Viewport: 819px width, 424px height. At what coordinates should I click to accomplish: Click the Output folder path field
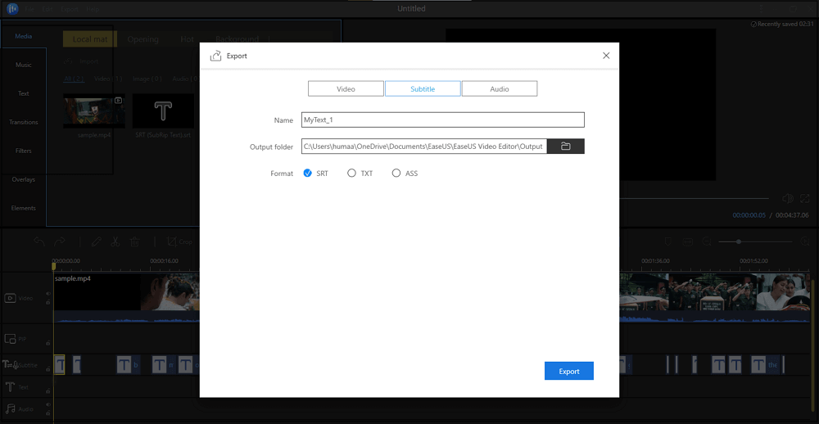(x=423, y=147)
